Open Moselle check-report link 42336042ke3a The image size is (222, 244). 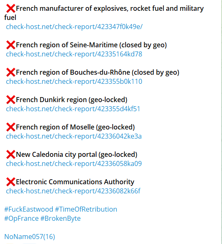point(74,136)
